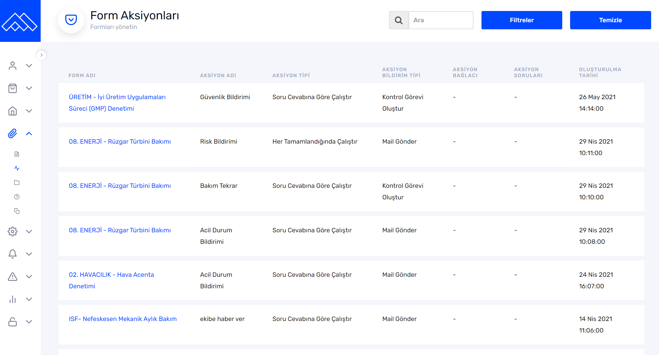Open the bar chart reports icon
The image size is (659, 355).
click(x=12, y=299)
